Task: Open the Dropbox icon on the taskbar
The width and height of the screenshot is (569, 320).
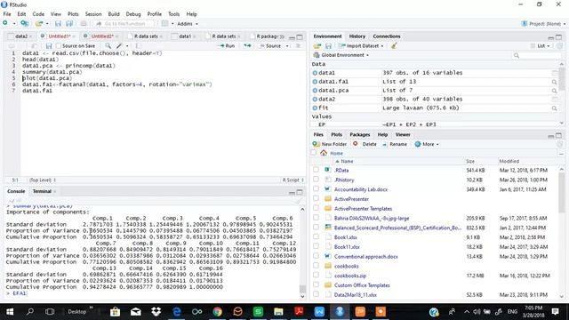Action: pos(156,312)
